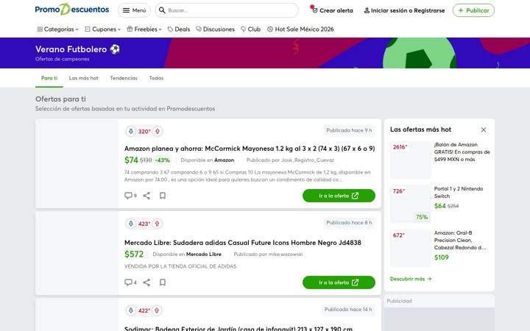Viewport: 530px width, 331px height.
Task: Click the Amazon merchant link
Action: point(224,160)
